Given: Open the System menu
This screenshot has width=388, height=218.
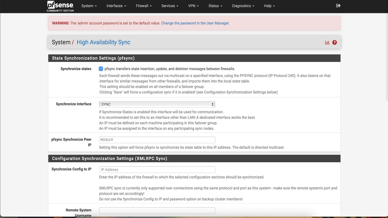Looking at the screenshot, I should coord(89,6).
